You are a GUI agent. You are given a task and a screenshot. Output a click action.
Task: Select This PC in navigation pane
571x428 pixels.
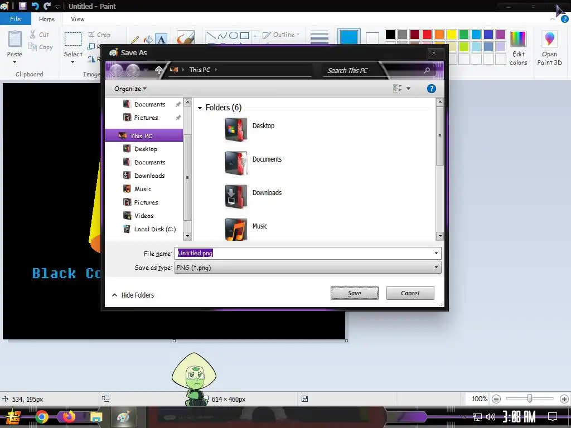click(x=144, y=136)
